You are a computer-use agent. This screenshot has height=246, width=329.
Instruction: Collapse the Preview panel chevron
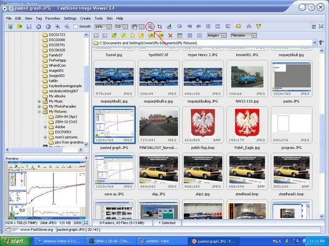pyautogui.click(x=86, y=159)
